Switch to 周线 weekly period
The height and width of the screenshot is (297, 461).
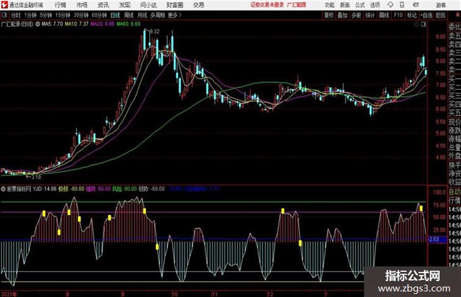coord(129,15)
